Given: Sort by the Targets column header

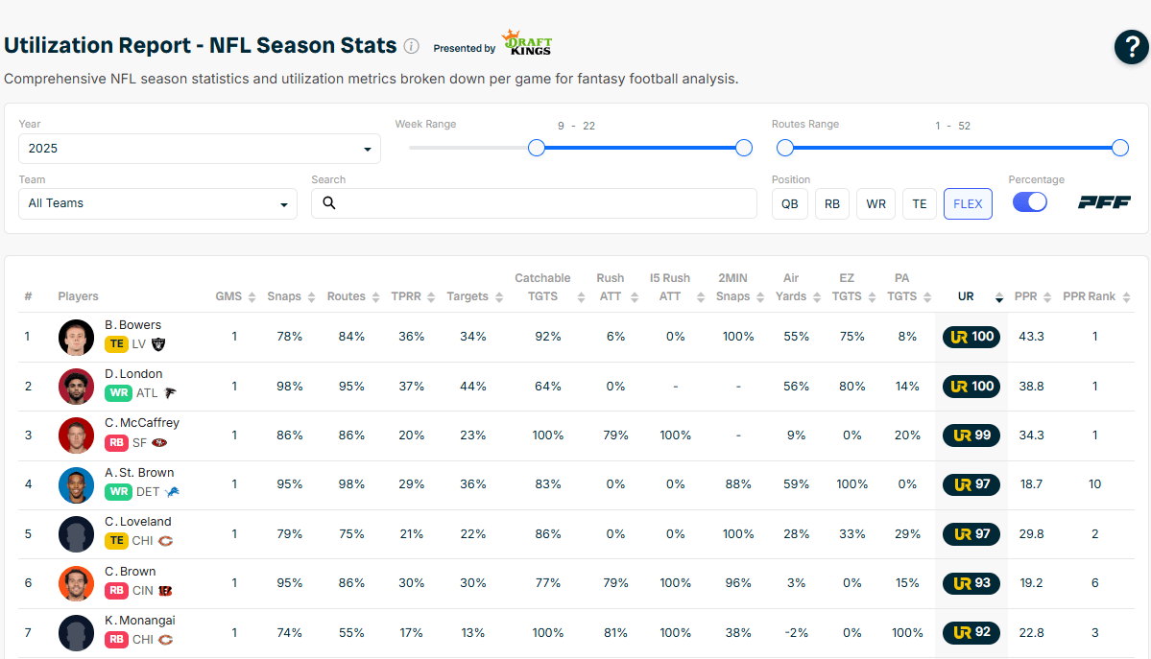Looking at the screenshot, I should 468,297.
